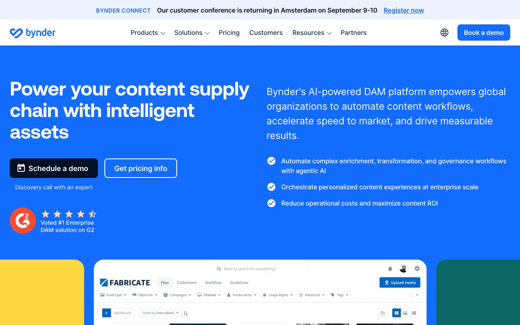Open the Objective filter dropdown
The width and height of the screenshot is (520, 325).
pyautogui.click(x=145, y=295)
